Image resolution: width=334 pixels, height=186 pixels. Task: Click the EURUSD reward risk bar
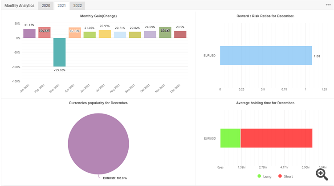tap(266, 55)
